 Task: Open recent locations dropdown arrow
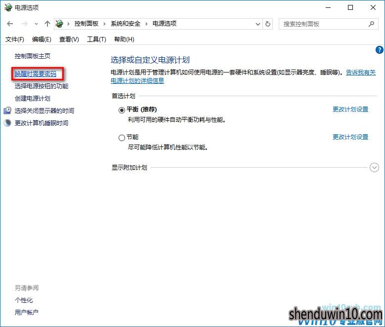pyautogui.click(x=37, y=24)
